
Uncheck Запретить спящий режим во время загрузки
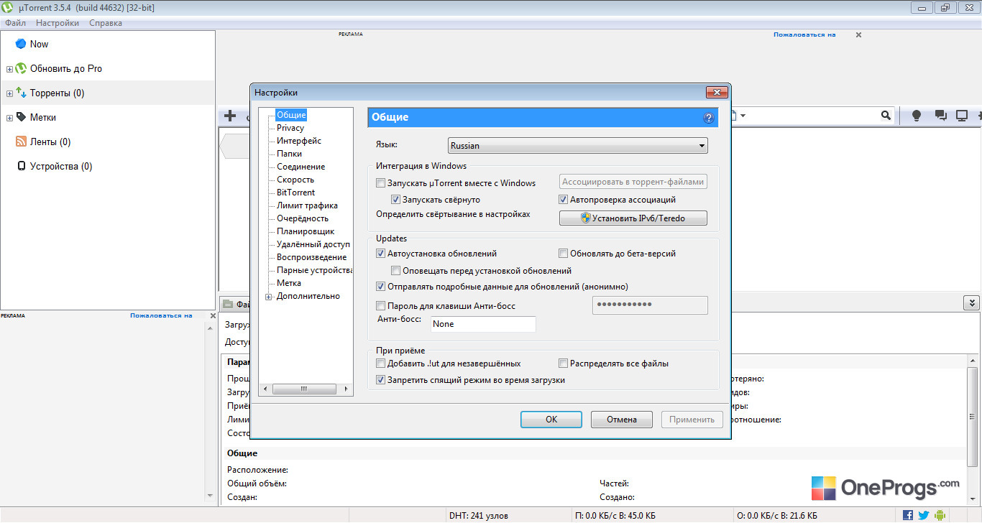(x=381, y=380)
